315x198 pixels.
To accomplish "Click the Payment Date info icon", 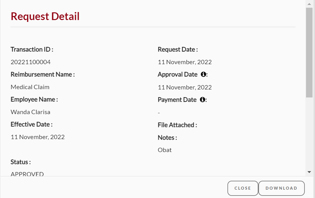I will pos(202,100).
